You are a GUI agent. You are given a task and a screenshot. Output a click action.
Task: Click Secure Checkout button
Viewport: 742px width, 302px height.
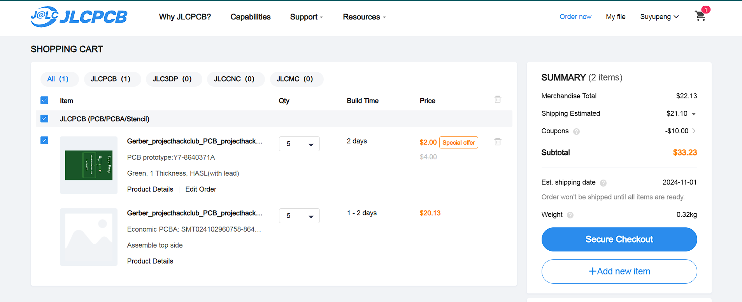[619, 239]
